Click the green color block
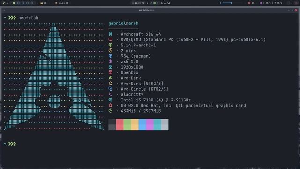The width and height of the screenshot is (300, 169). [127, 124]
